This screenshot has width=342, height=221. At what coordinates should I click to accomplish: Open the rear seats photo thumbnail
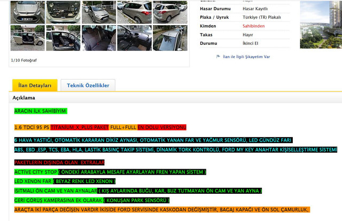coord(99,38)
